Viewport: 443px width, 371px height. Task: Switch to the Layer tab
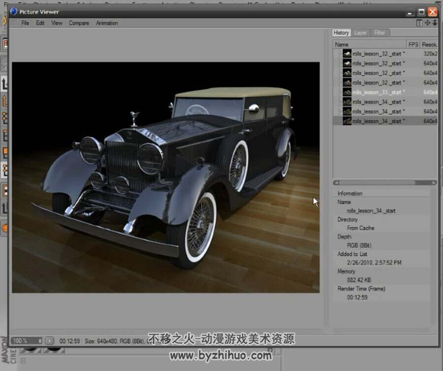click(x=360, y=33)
